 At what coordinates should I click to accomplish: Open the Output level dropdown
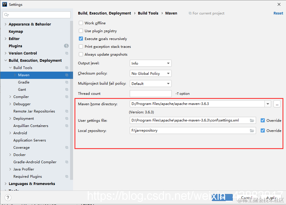coord(151,63)
